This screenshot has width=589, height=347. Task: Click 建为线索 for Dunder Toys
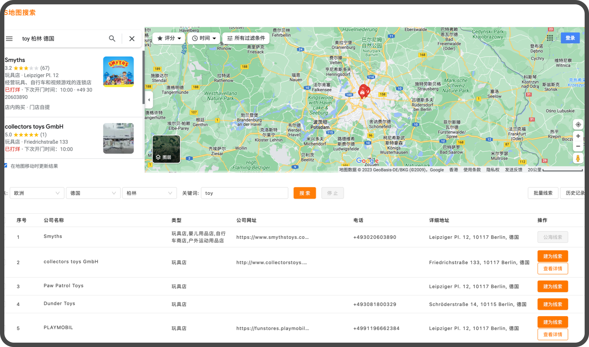point(553,304)
